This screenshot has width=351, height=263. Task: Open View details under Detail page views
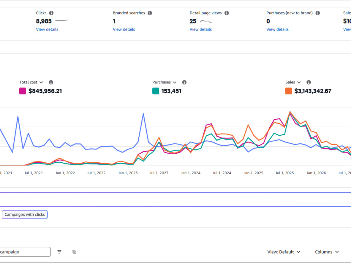tap(200, 29)
